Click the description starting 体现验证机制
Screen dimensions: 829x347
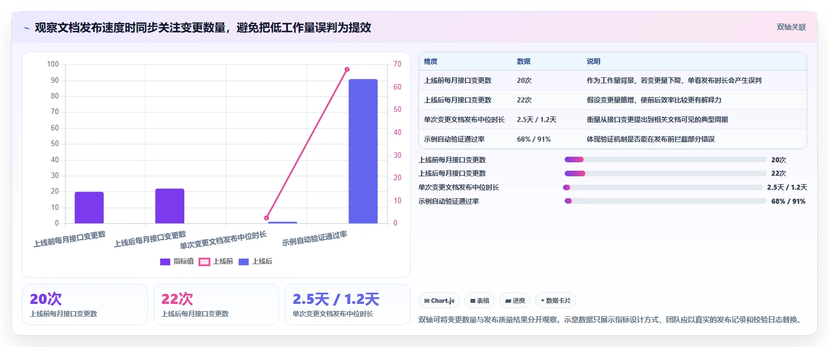[650, 139]
